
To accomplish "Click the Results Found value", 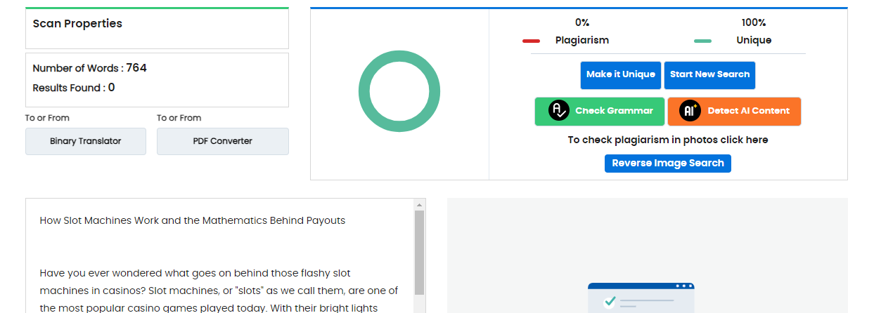I will pos(111,88).
